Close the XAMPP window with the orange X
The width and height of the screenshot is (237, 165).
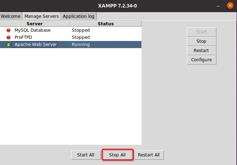(x=230, y=5)
